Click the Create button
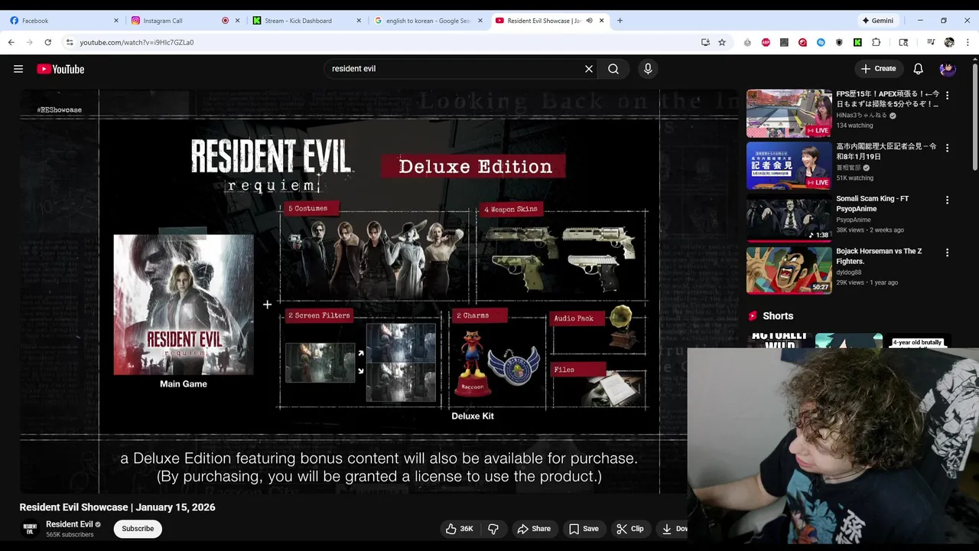The height and width of the screenshot is (551, 979). click(x=878, y=69)
